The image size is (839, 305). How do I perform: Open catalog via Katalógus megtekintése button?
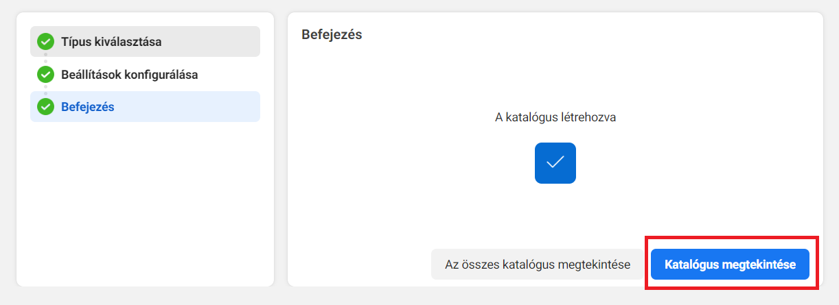(x=730, y=265)
